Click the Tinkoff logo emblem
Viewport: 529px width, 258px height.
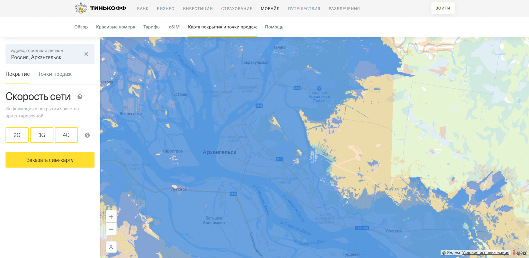81,8
